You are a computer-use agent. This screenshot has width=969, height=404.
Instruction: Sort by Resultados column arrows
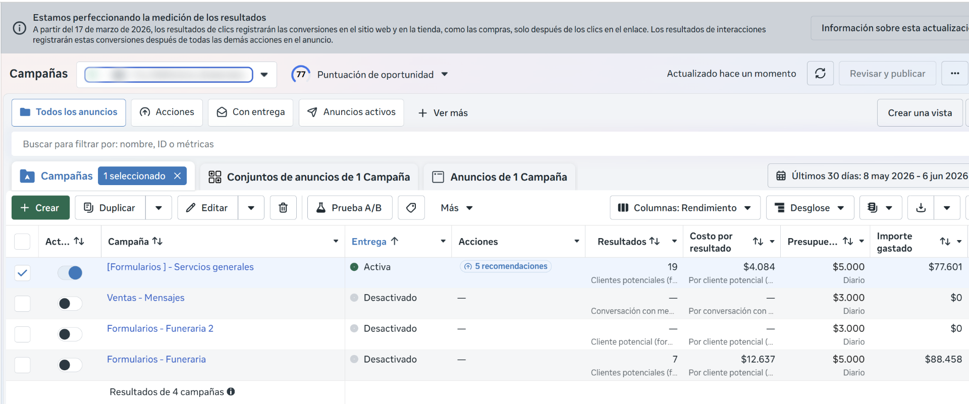pyautogui.click(x=655, y=241)
